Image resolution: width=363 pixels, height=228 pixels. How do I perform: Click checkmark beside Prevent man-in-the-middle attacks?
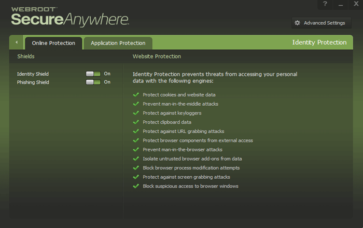click(136, 104)
